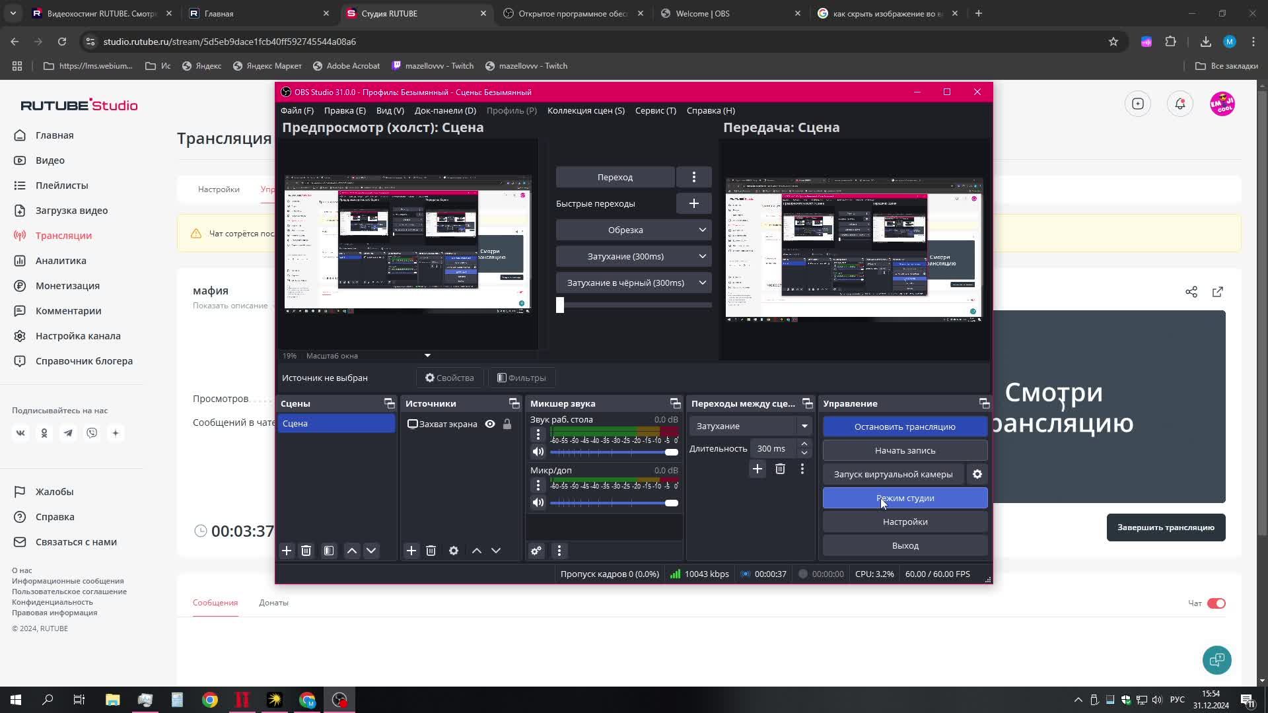1268x713 pixels.
Task: Toggle the RUTUBE Чат switch
Action: tap(1216, 603)
